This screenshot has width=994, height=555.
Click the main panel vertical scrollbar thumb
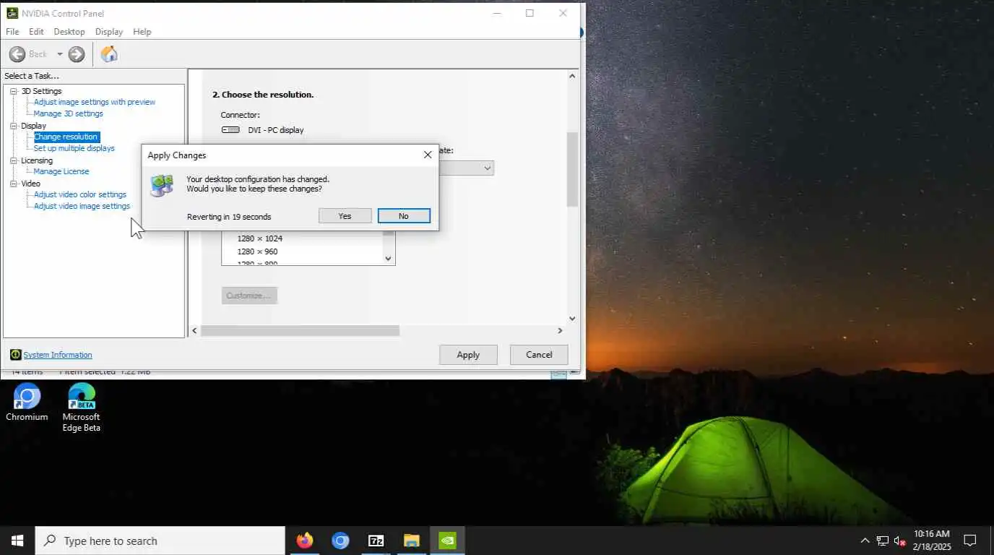click(572, 170)
